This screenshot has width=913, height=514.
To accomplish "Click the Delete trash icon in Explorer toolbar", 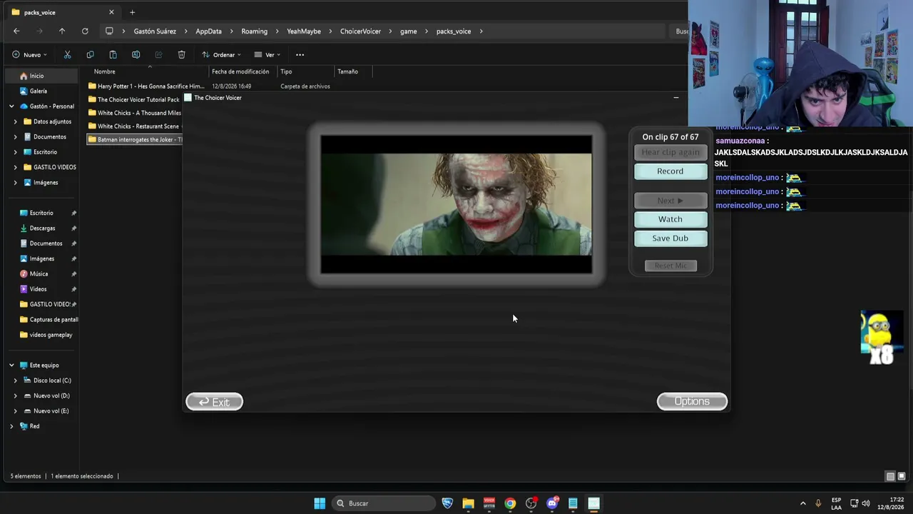I will [x=181, y=55].
